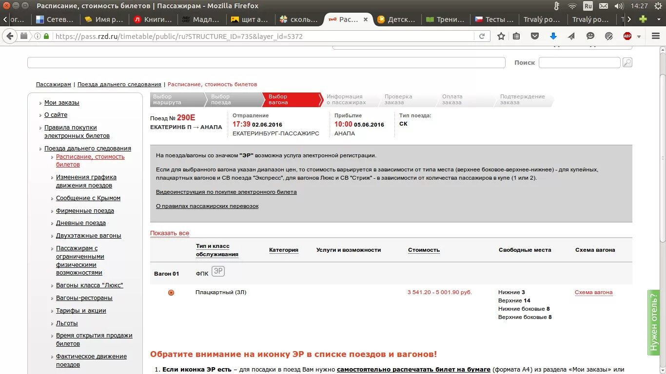Switch to the щит а... tab

pyautogui.click(x=250, y=19)
